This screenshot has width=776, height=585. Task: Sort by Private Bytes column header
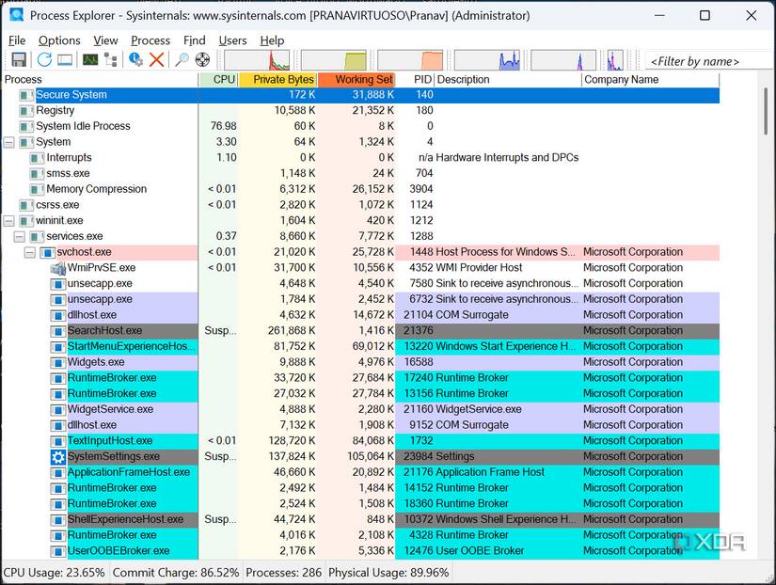tap(278, 80)
